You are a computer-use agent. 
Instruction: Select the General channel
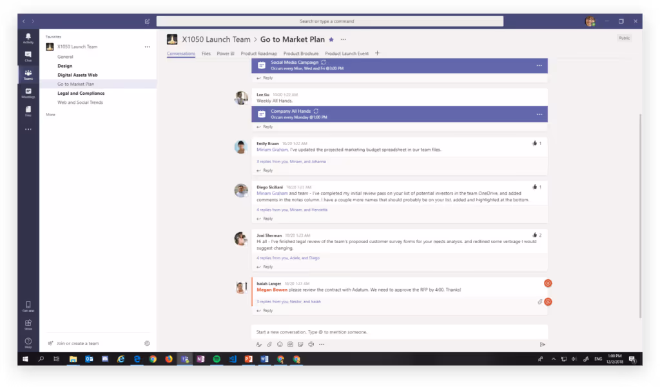tap(65, 57)
